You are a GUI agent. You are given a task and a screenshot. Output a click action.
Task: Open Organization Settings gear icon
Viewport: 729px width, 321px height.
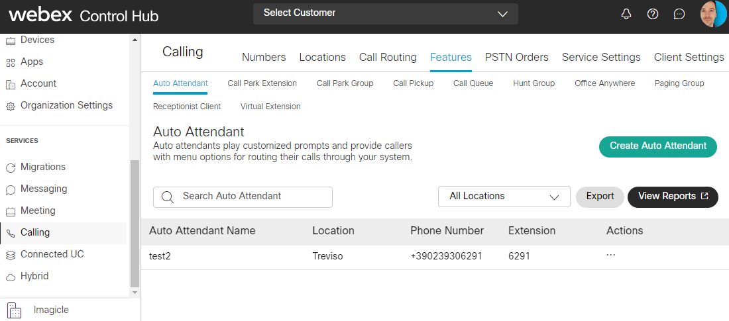click(x=10, y=106)
